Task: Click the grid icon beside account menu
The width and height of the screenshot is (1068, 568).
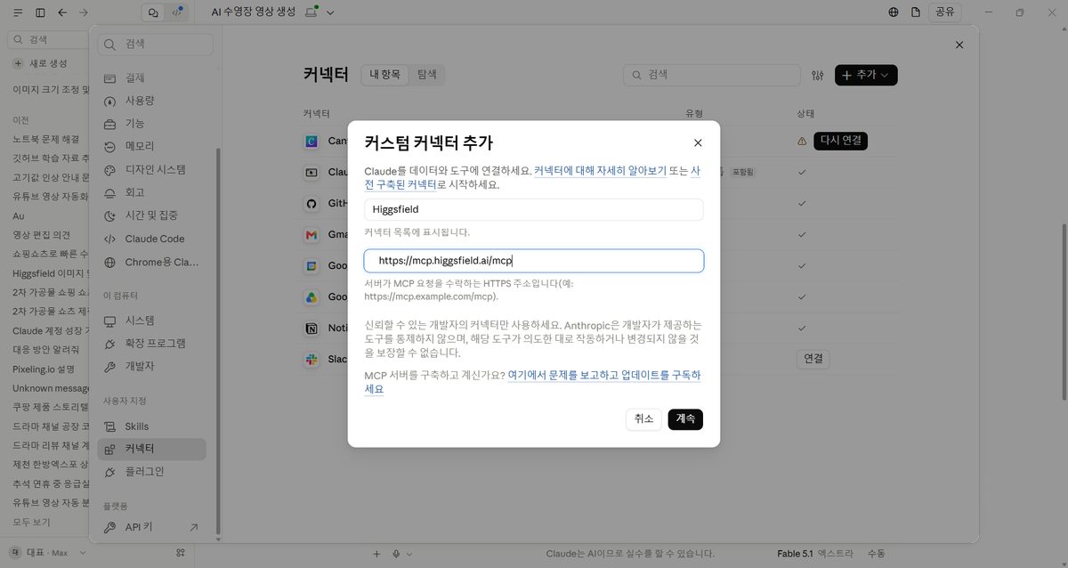Action: (181, 553)
